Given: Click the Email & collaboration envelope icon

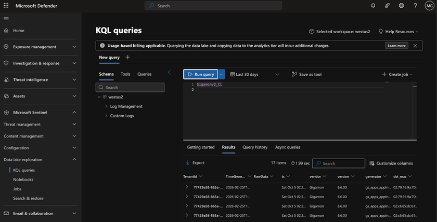Looking at the screenshot, I should 6,213.
